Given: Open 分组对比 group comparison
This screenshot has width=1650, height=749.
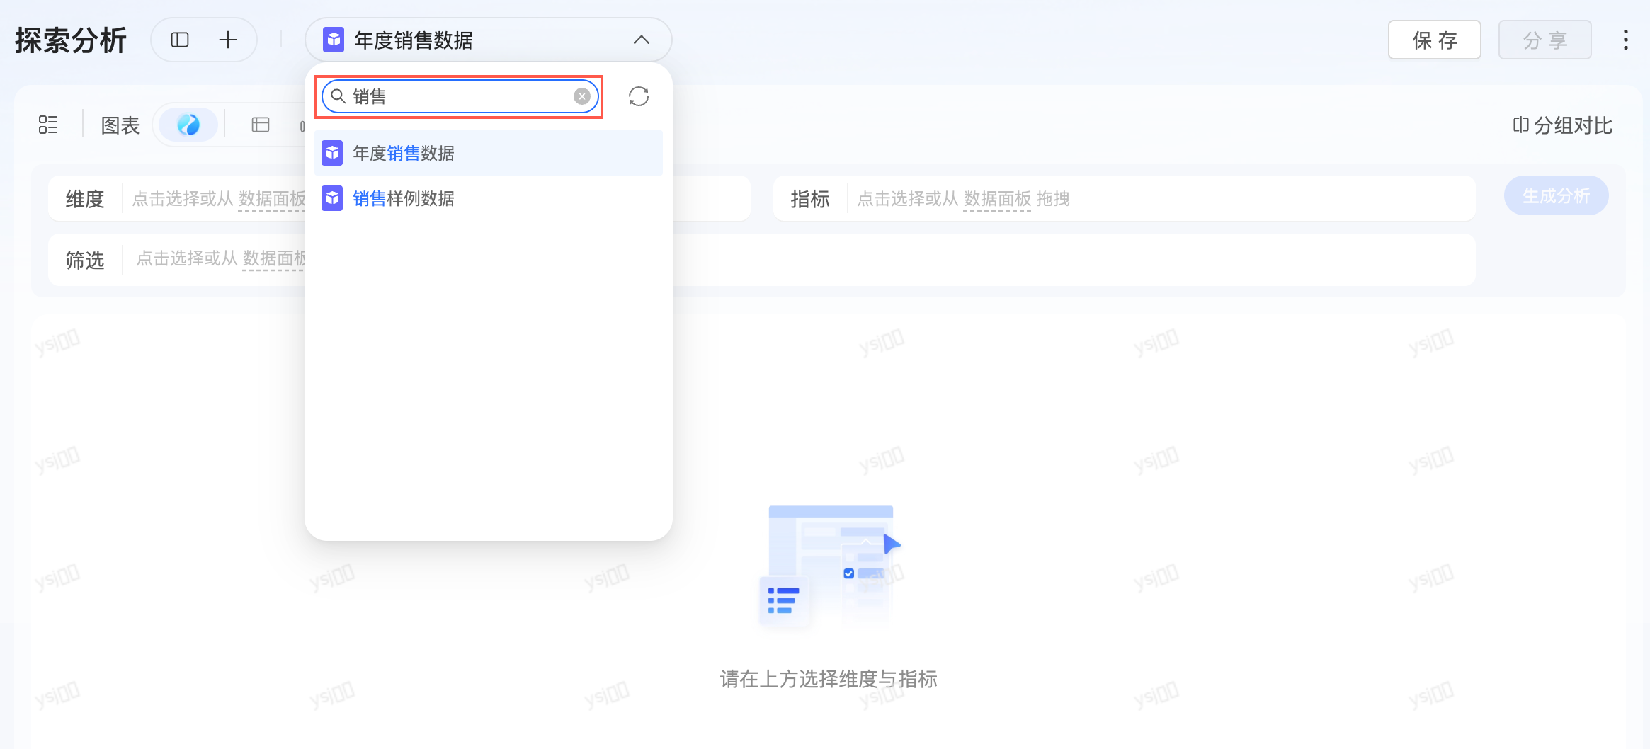Looking at the screenshot, I should point(1563,125).
